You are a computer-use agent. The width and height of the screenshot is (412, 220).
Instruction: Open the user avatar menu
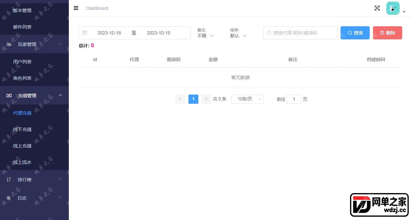pos(393,8)
